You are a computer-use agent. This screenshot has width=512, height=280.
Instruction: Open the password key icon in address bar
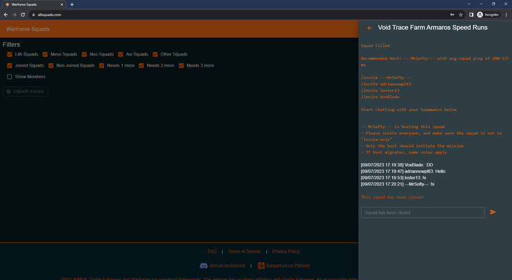click(452, 15)
